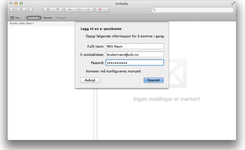Click the trash delete icon
The image size is (245, 150).
click(48, 10)
